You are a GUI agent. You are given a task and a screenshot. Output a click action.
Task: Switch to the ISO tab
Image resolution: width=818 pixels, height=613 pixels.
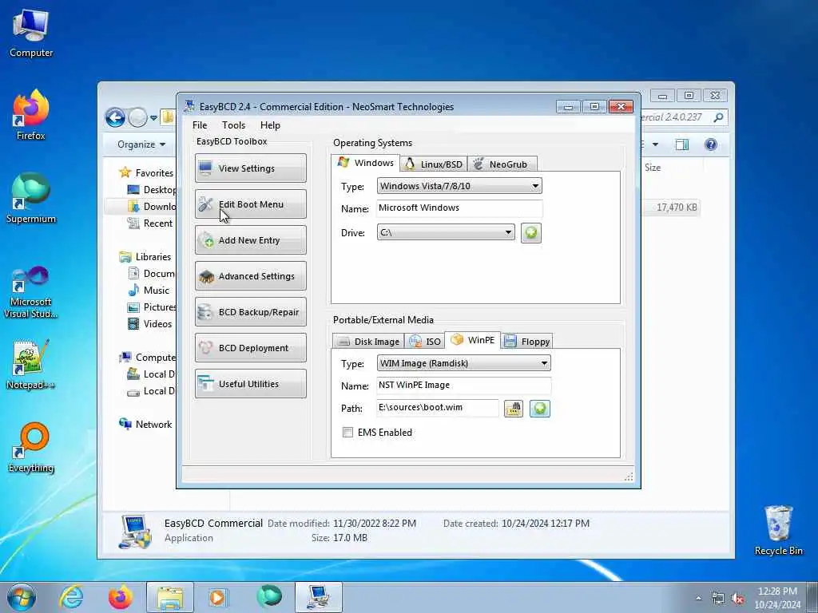pyautogui.click(x=425, y=342)
